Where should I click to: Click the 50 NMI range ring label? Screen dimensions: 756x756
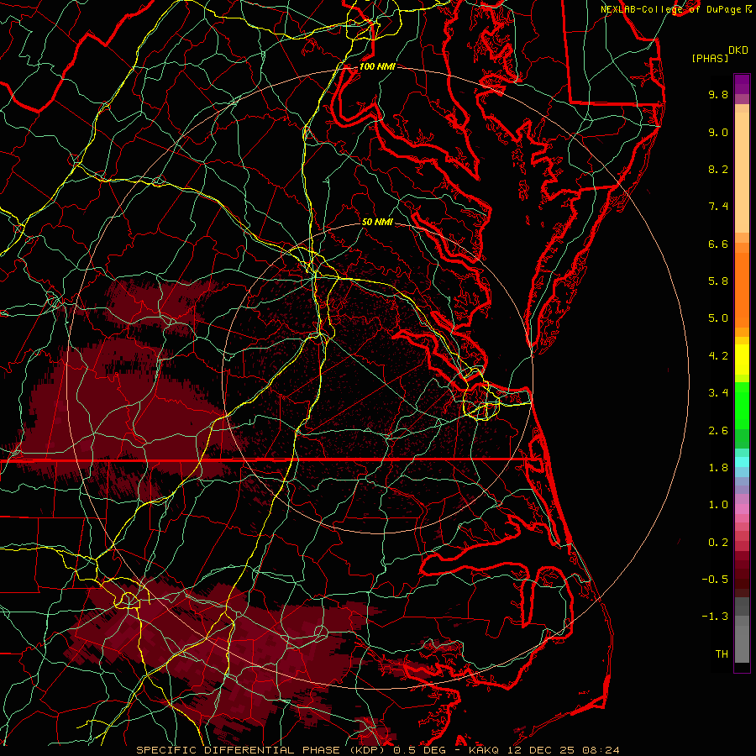click(377, 223)
